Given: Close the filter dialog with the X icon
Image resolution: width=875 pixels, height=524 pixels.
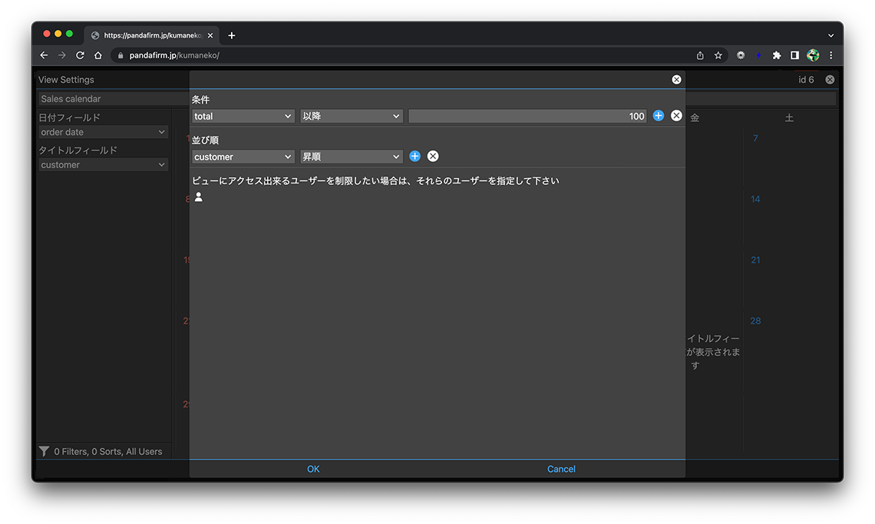Looking at the screenshot, I should point(676,80).
